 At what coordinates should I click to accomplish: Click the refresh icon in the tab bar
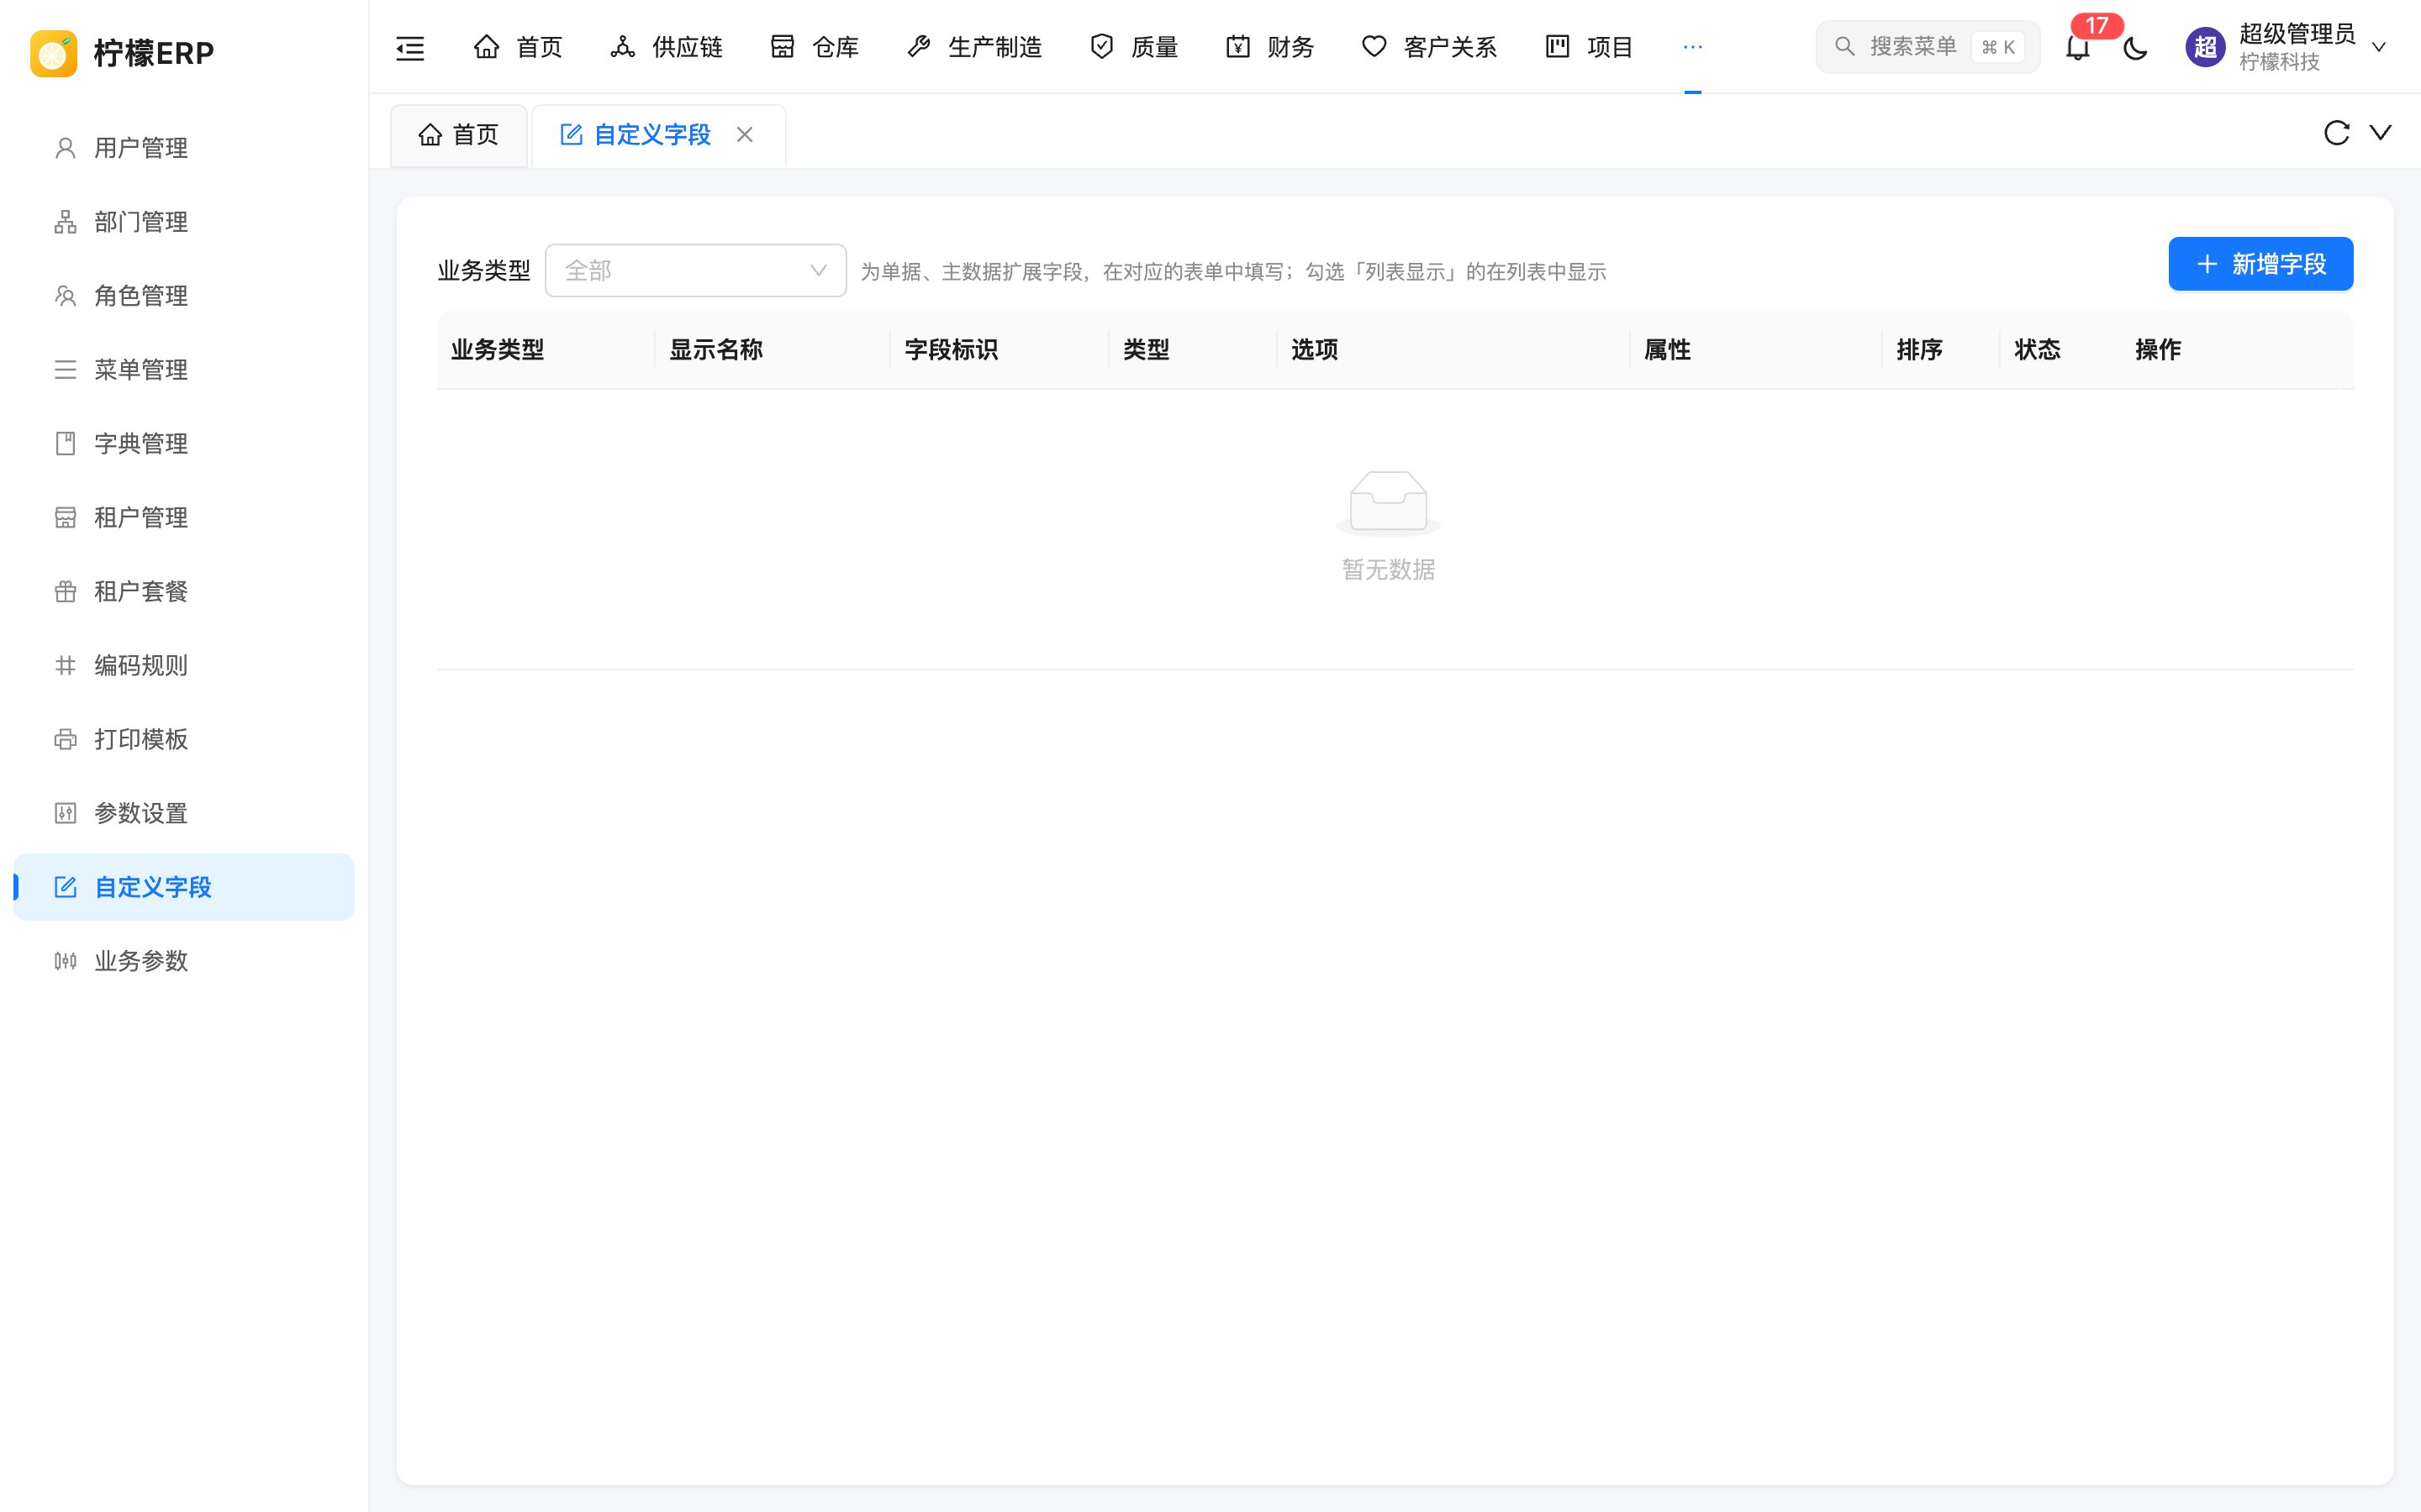coord(2336,133)
